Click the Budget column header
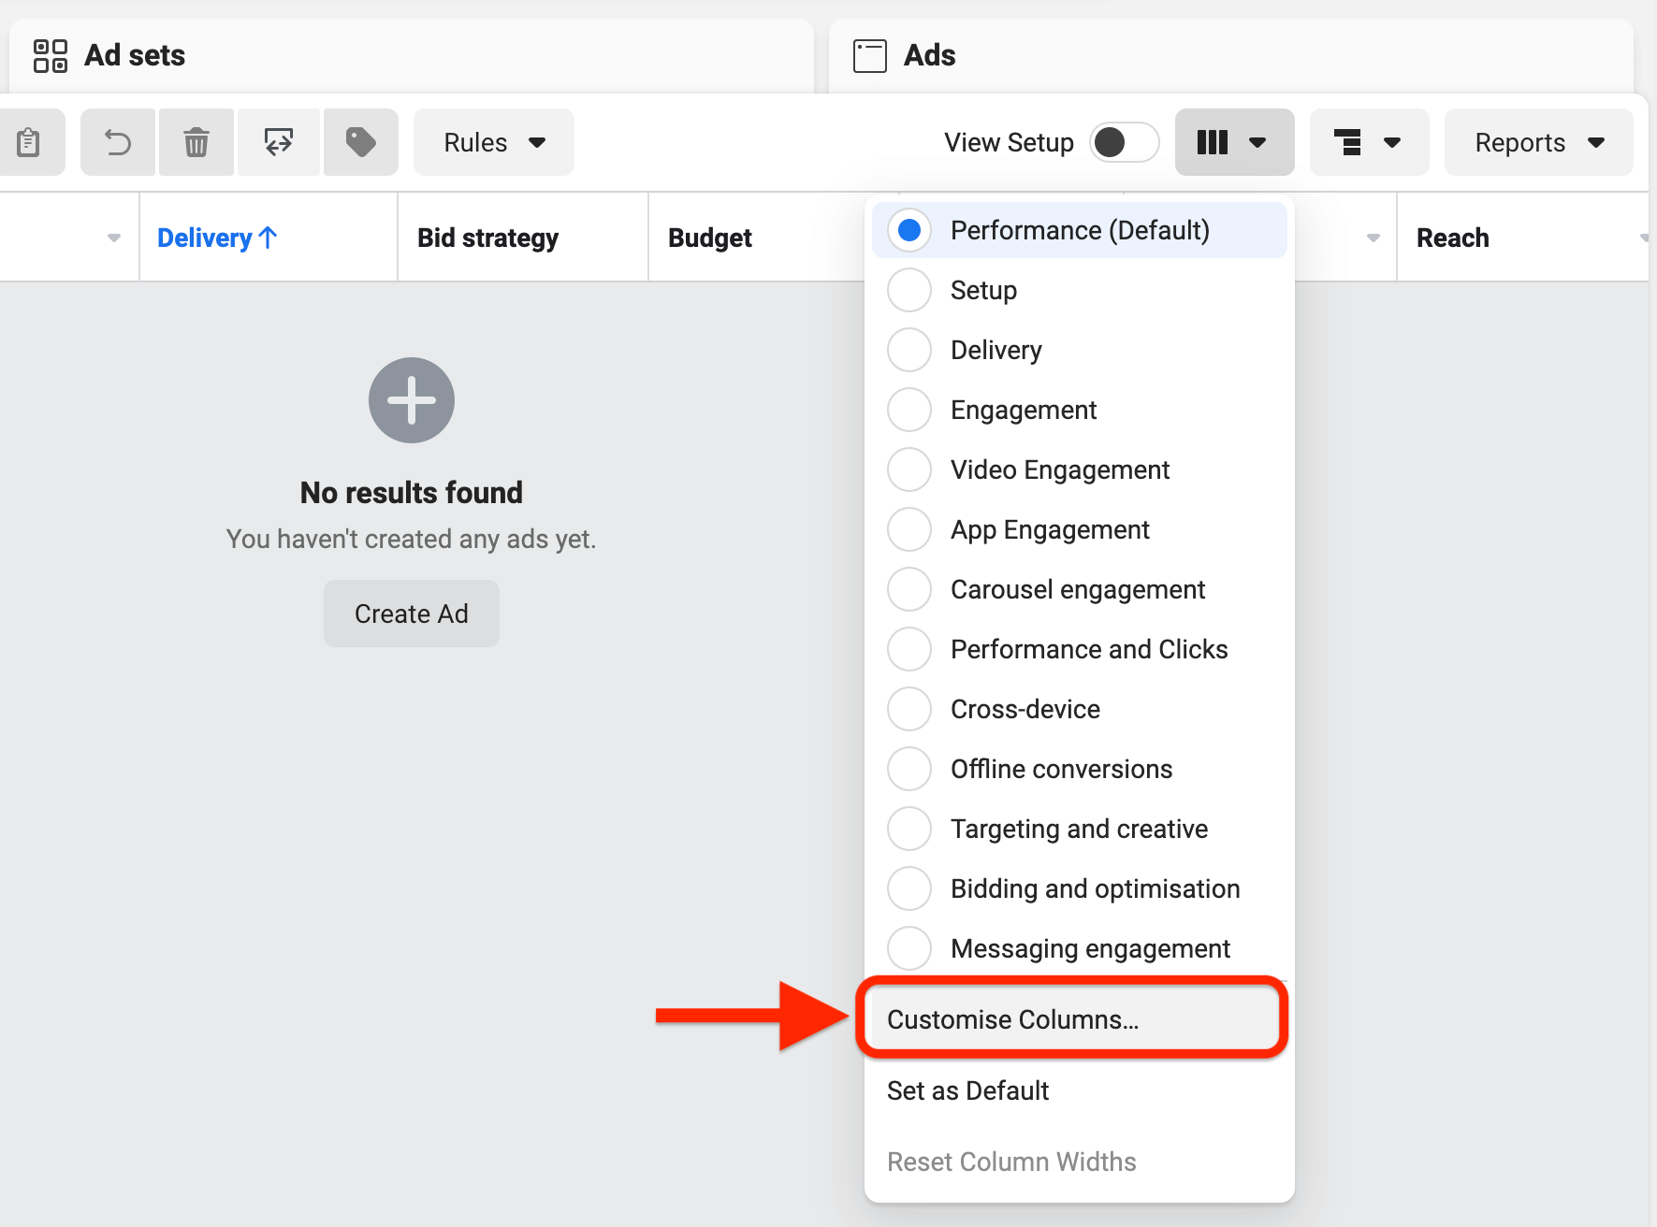Screen dimensions: 1657x1227 point(710,238)
